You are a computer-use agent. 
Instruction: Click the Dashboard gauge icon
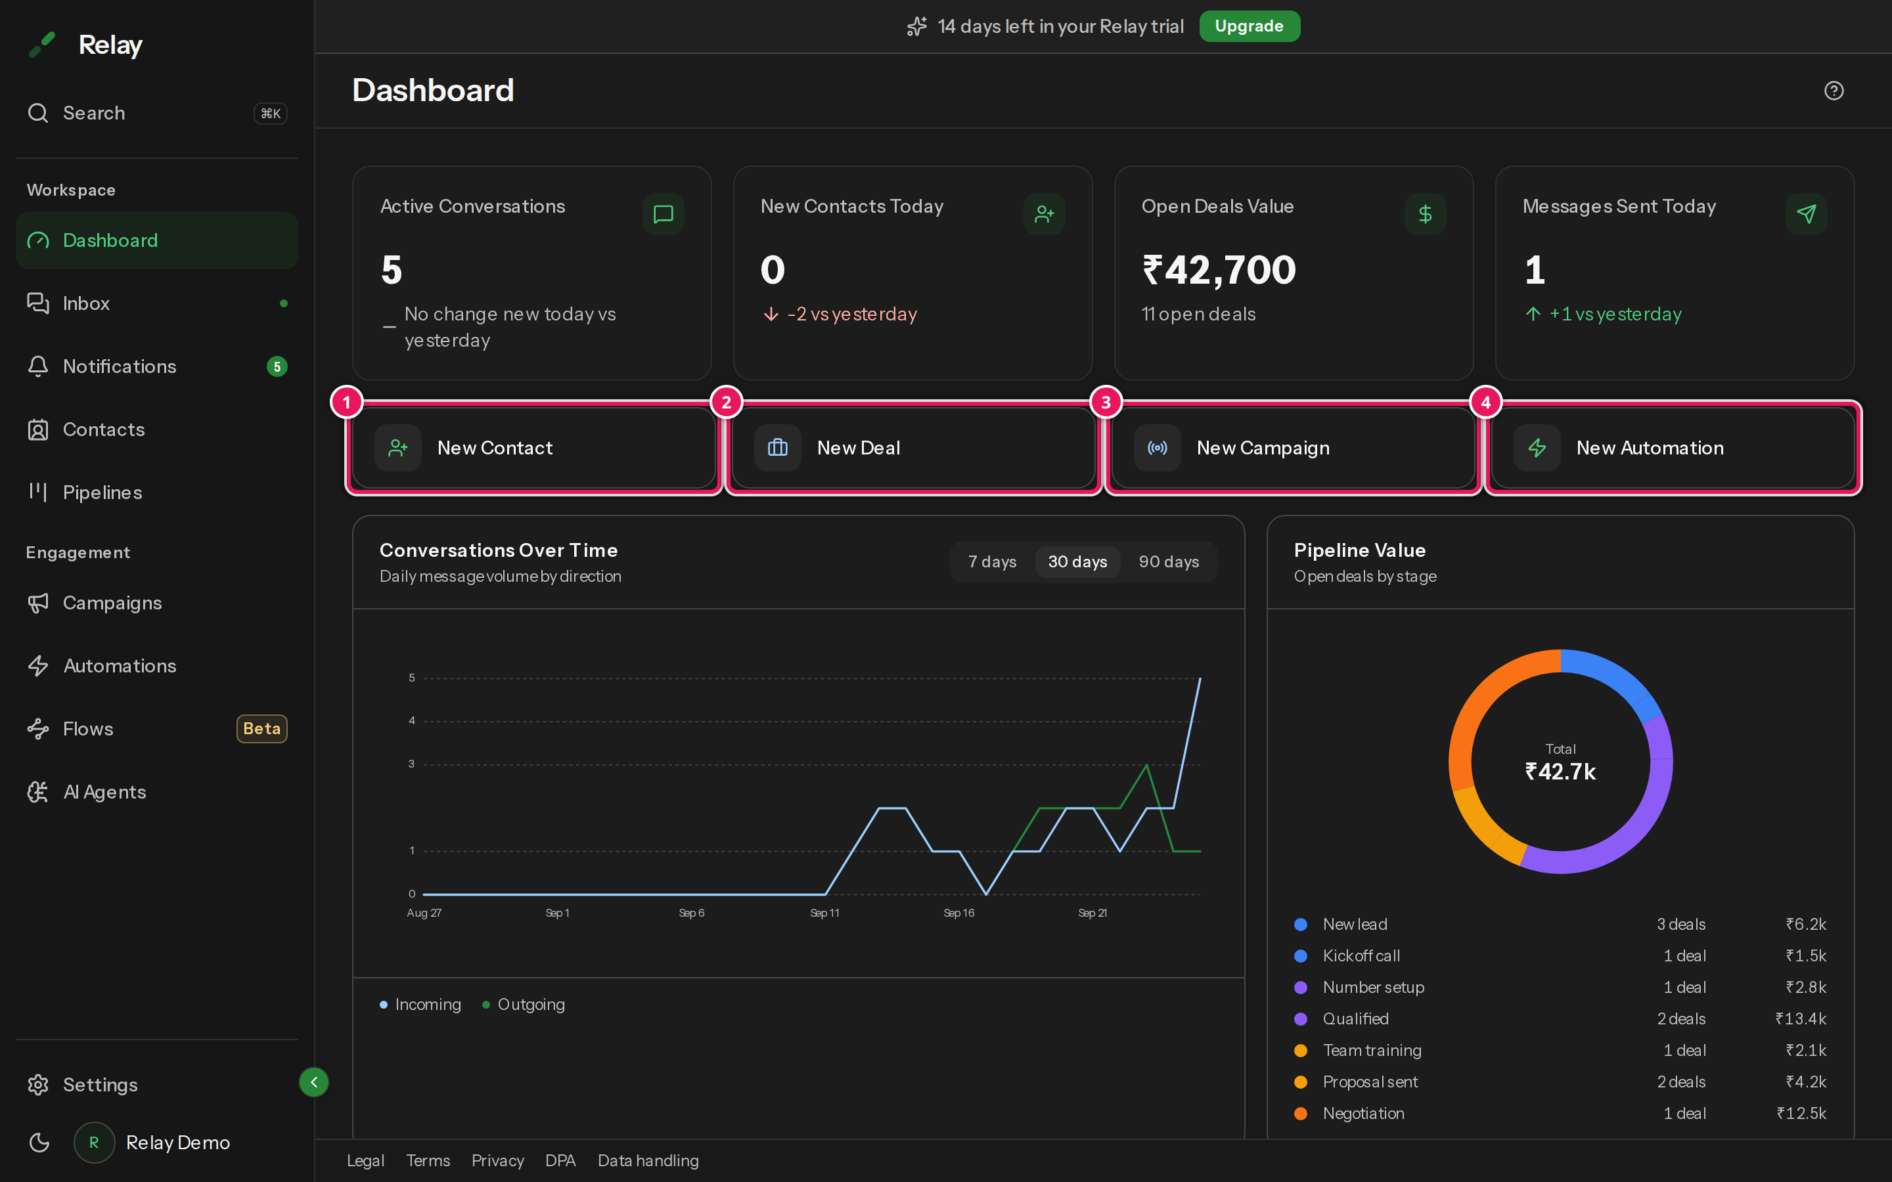pyautogui.click(x=37, y=240)
